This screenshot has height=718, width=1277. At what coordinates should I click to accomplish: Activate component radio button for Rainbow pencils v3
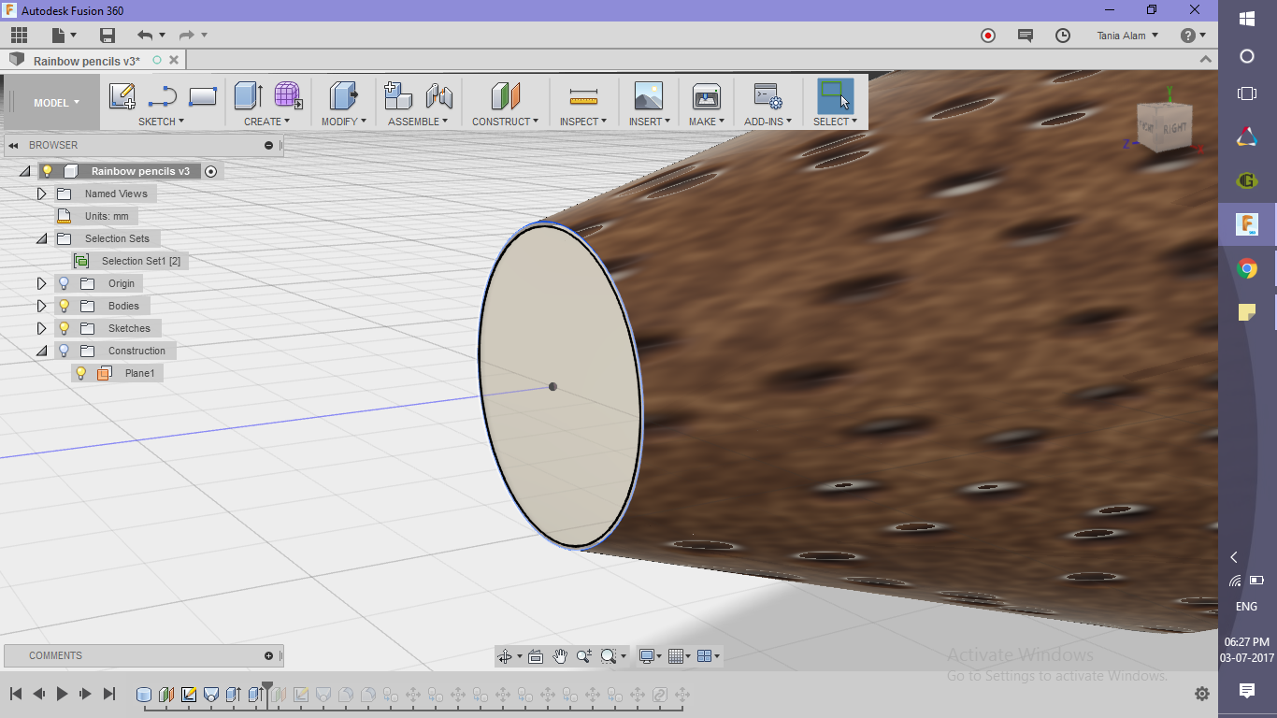coord(211,171)
